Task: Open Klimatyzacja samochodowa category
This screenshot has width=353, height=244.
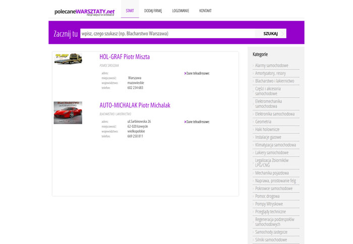Action: [x=275, y=145]
